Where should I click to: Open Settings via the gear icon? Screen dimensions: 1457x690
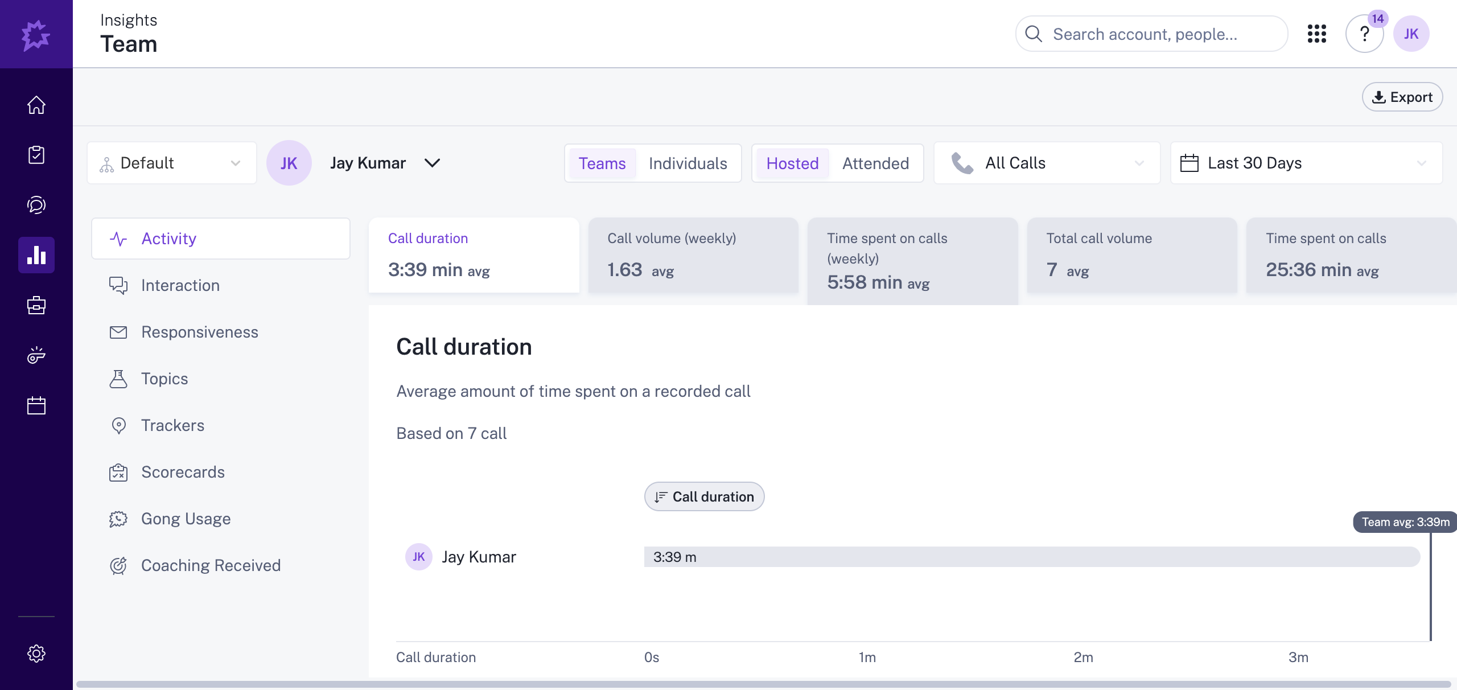click(x=36, y=653)
